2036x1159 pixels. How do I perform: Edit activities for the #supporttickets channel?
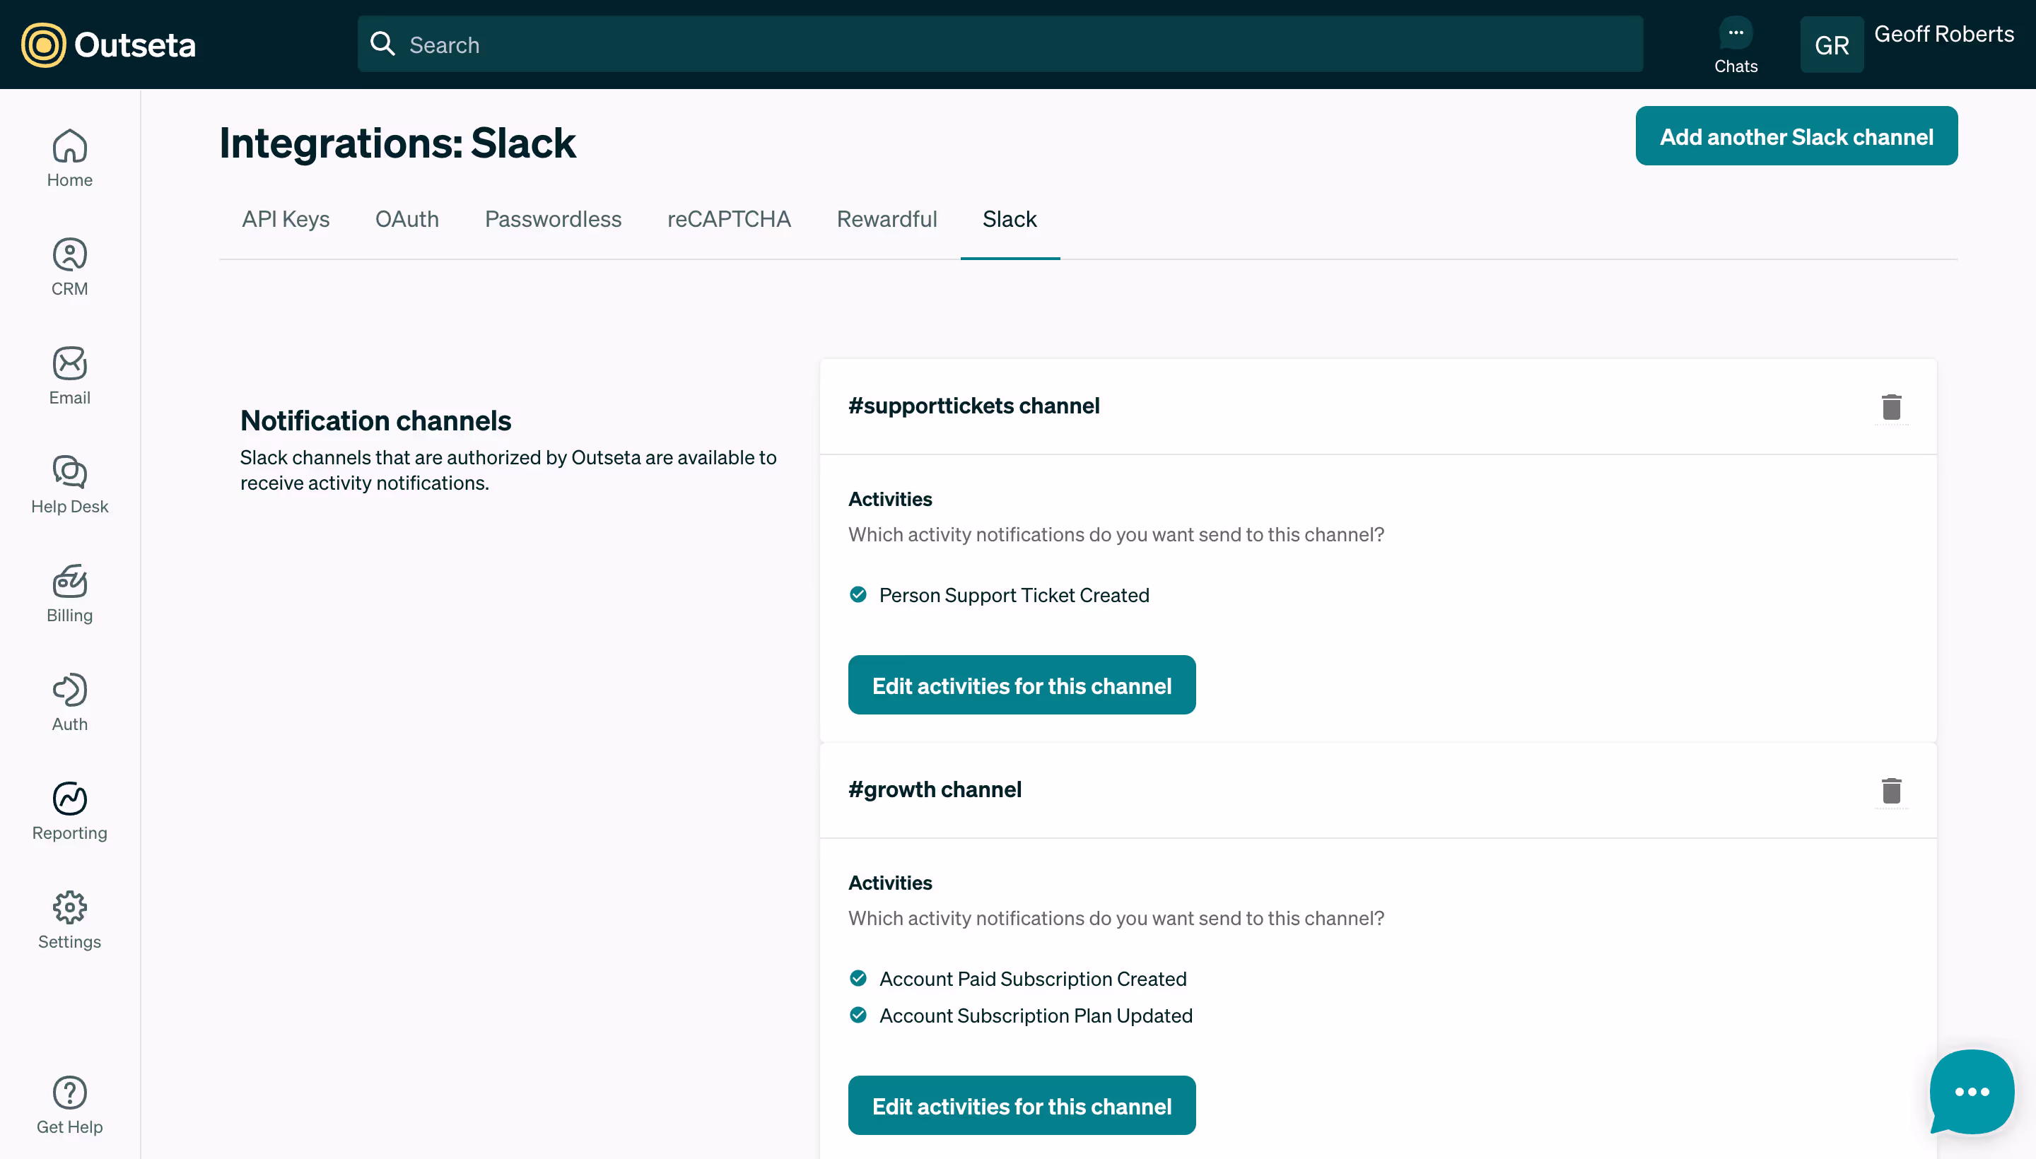(1021, 686)
